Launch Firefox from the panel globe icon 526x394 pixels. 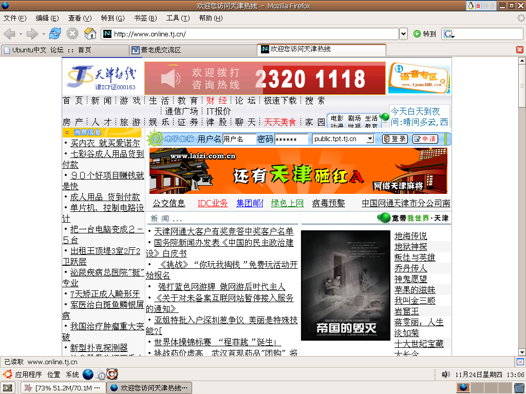tap(88, 374)
